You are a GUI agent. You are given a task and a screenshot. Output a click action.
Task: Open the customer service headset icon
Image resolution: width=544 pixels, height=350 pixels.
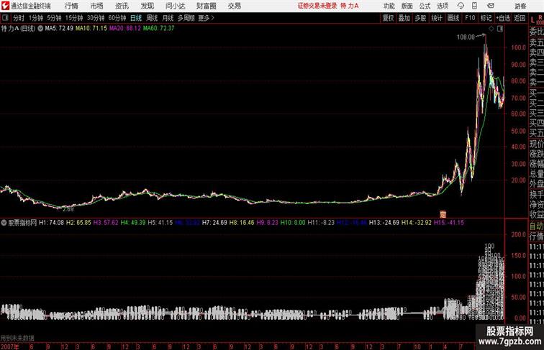[461, 6]
